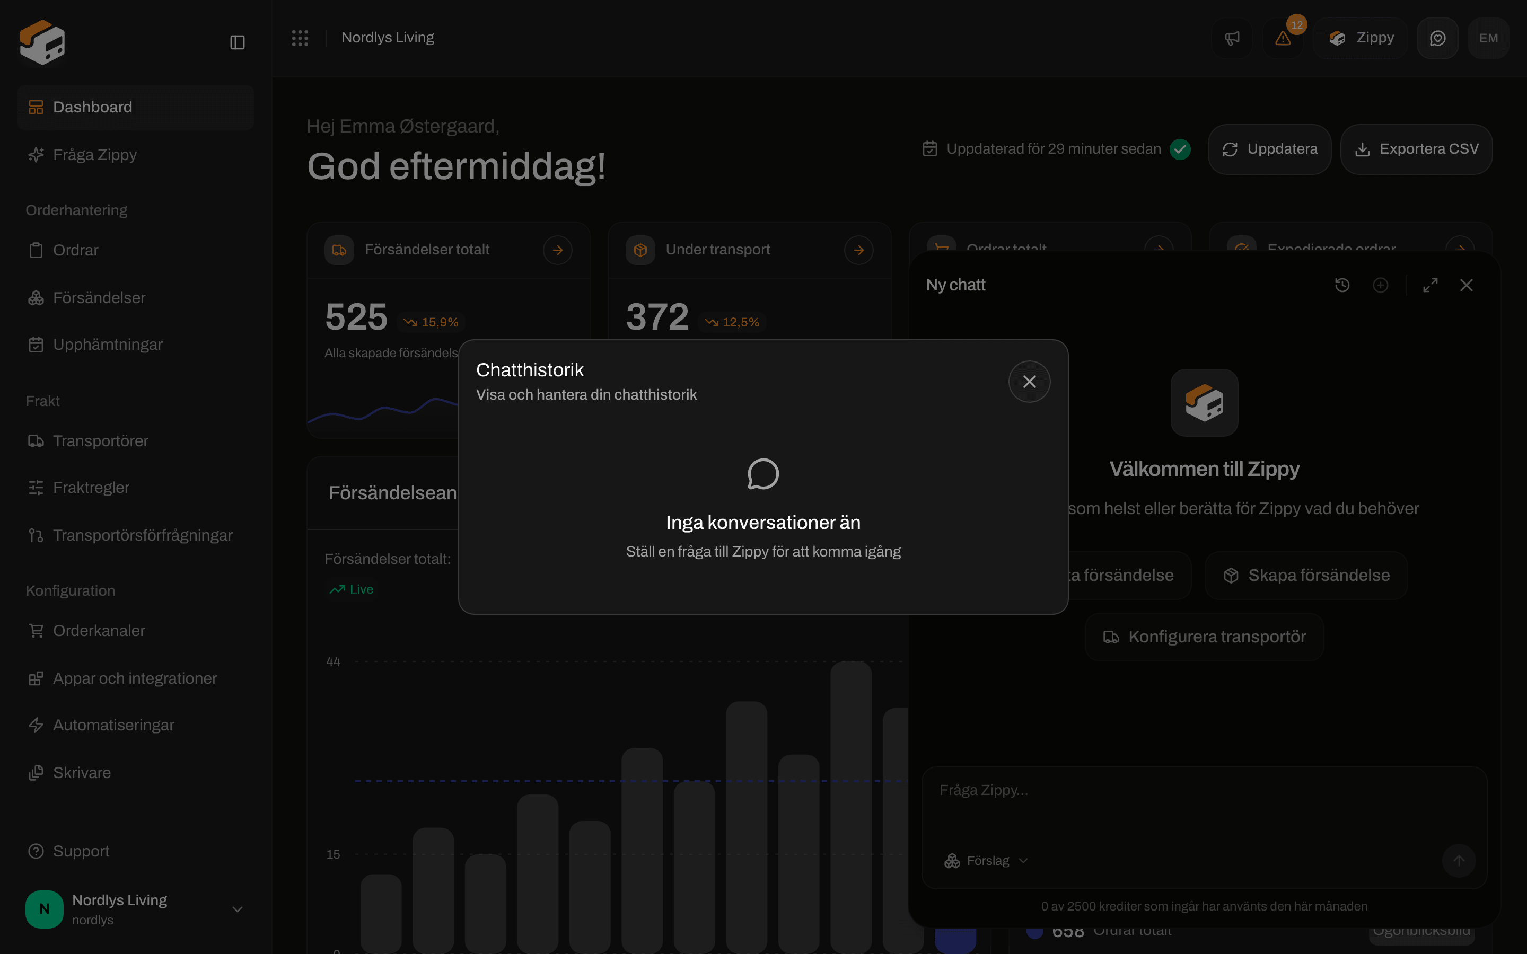The width and height of the screenshot is (1527, 954).
Task: Click Konfigurera transportör suggestion
Action: tap(1204, 637)
